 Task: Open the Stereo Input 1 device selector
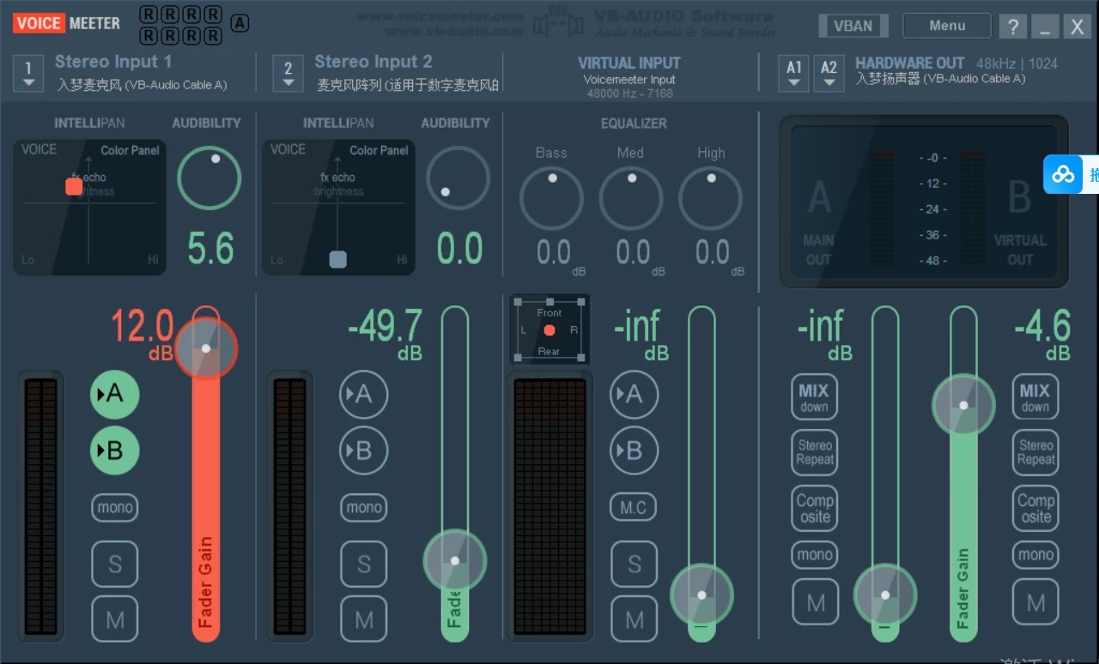point(28,74)
